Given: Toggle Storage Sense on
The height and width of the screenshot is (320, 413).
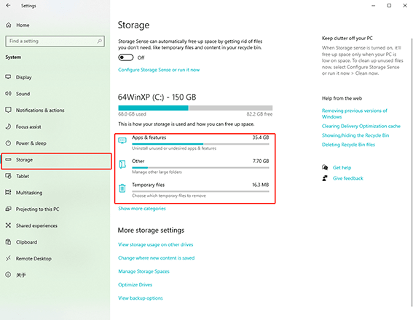Looking at the screenshot, I should (x=126, y=57).
